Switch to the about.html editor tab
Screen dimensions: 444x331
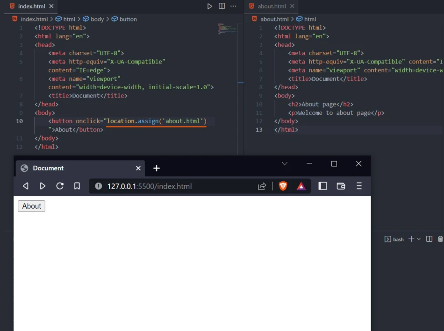point(272,7)
